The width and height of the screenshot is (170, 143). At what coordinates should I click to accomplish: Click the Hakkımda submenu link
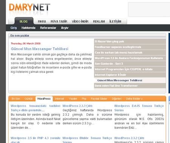coord(28,28)
